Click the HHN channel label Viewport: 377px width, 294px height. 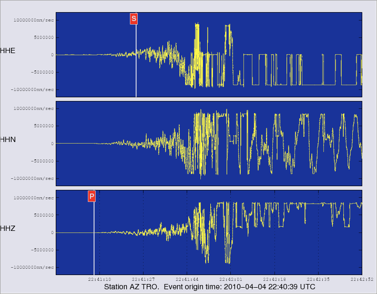point(8,139)
